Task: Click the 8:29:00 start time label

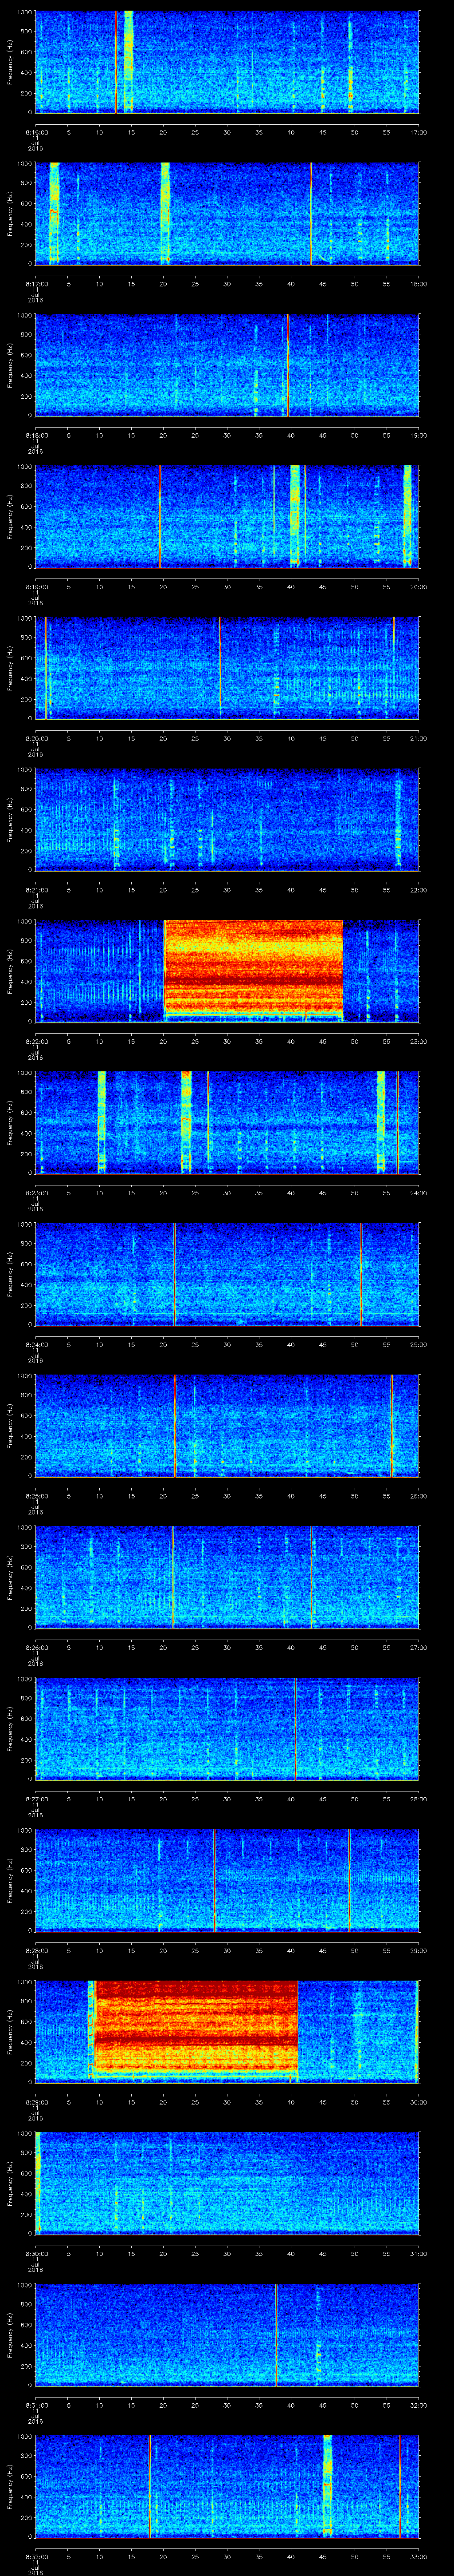Action: tap(36, 2102)
